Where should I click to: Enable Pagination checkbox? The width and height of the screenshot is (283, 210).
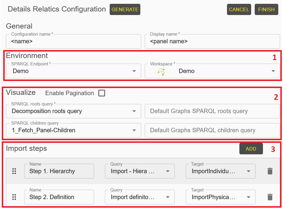pos(102,93)
